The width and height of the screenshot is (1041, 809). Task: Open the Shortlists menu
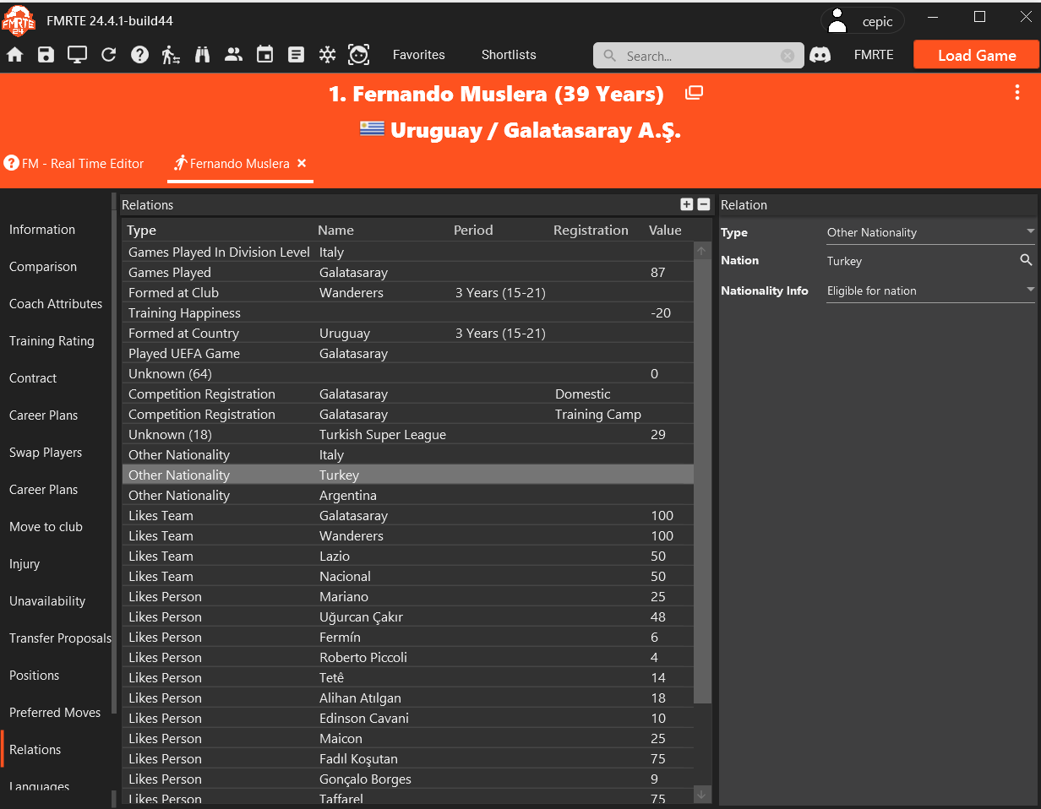509,55
